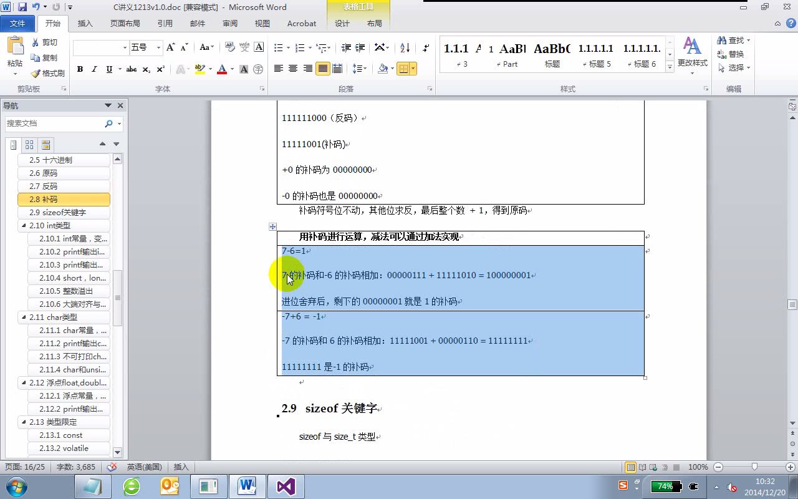Decrease paragraph indent
Image resolution: width=798 pixels, height=499 pixels.
tap(346, 47)
